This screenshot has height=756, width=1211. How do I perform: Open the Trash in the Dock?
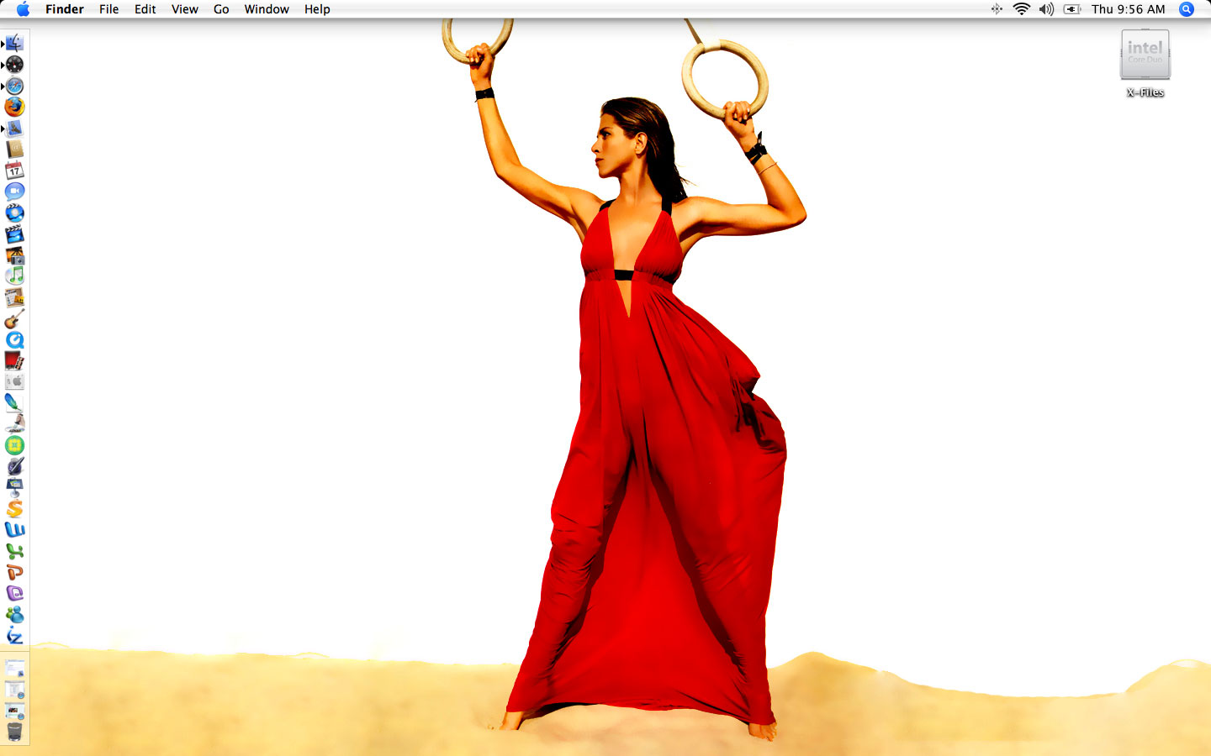point(14,732)
